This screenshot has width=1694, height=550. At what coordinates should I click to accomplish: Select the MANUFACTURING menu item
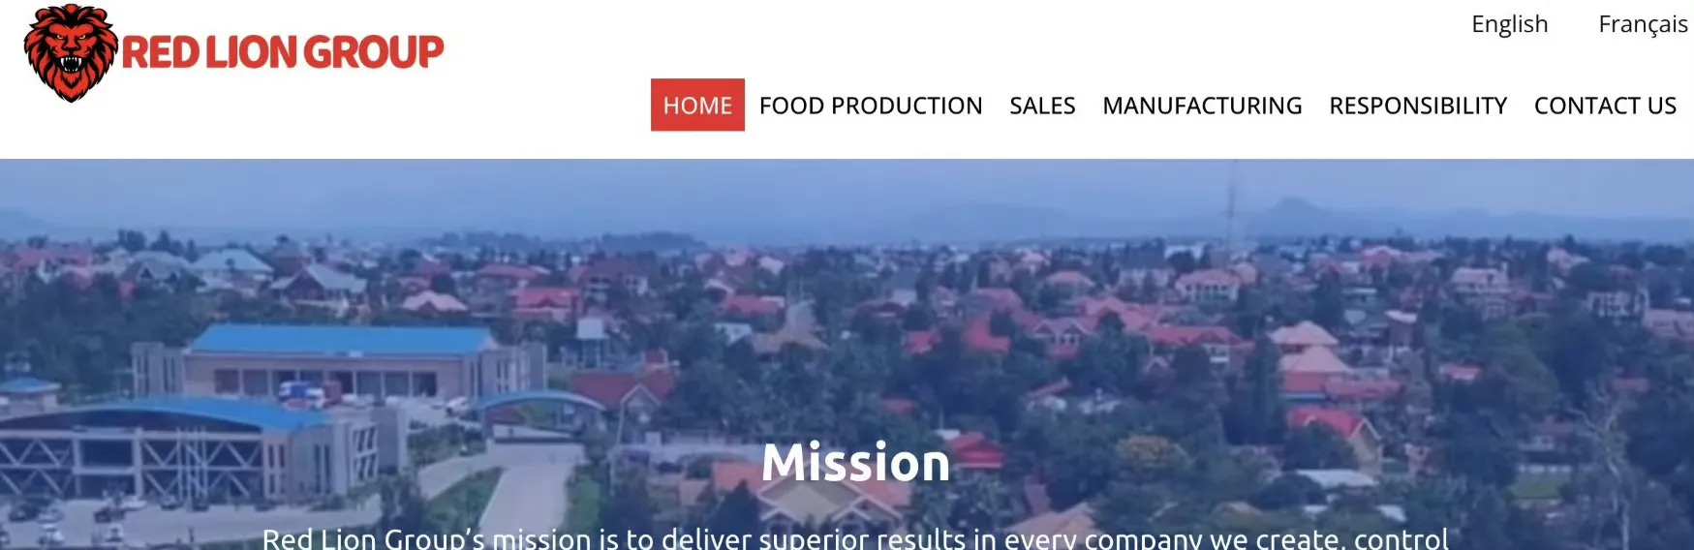pyautogui.click(x=1202, y=106)
